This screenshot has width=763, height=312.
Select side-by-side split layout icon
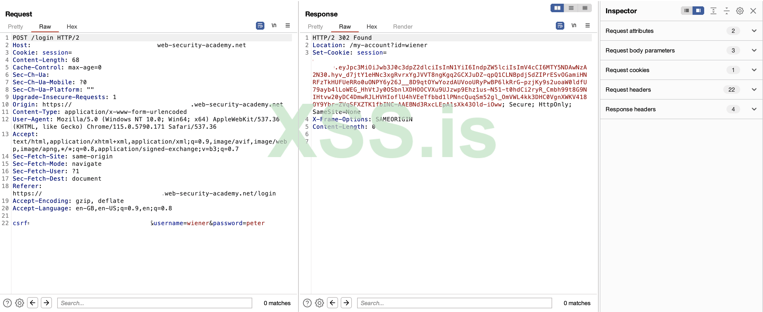(557, 8)
